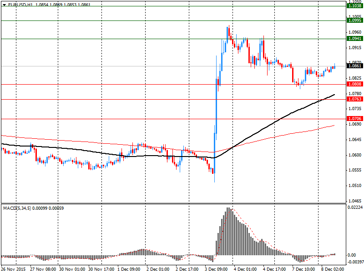Click the 27 Nov 08:00 time label
Viewport: 364px width, 273px height.
coord(43,269)
